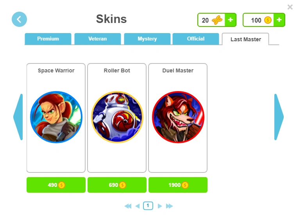The image size is (297, 218).
Task: Select the Duel Master wolf portrait
Action: coord(178,117)
